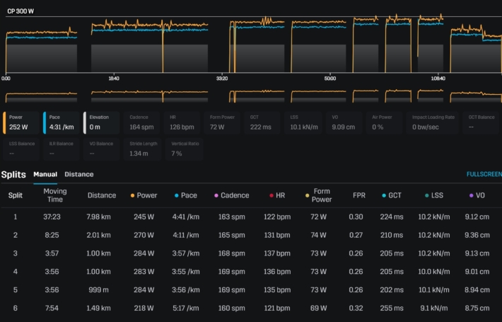
Task: Click the orange Power column dot
Action: pos(132,195)
